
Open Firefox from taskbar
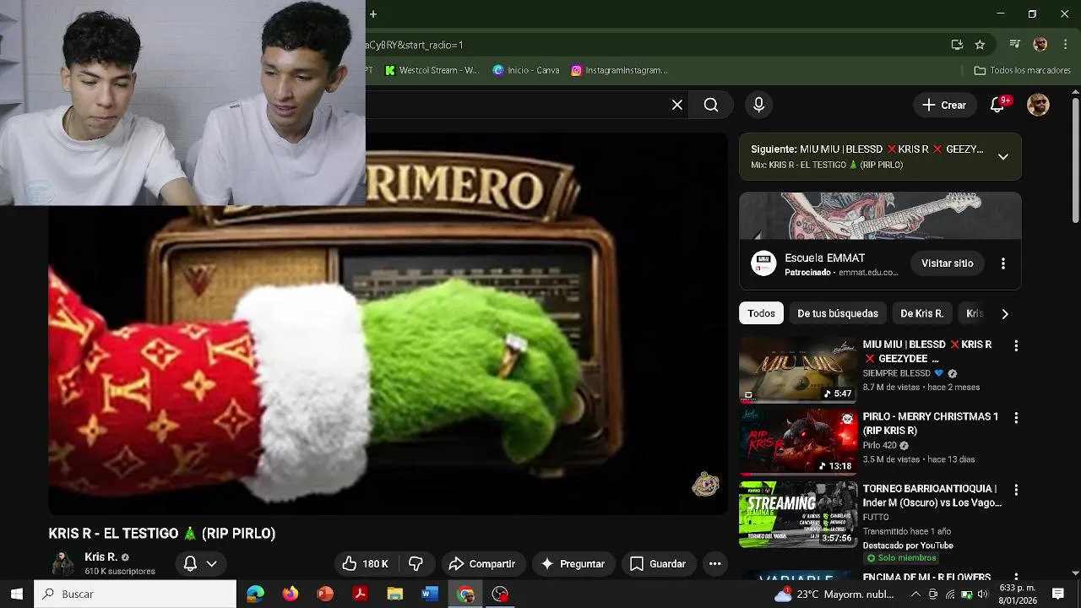click(x=291, y=594)
